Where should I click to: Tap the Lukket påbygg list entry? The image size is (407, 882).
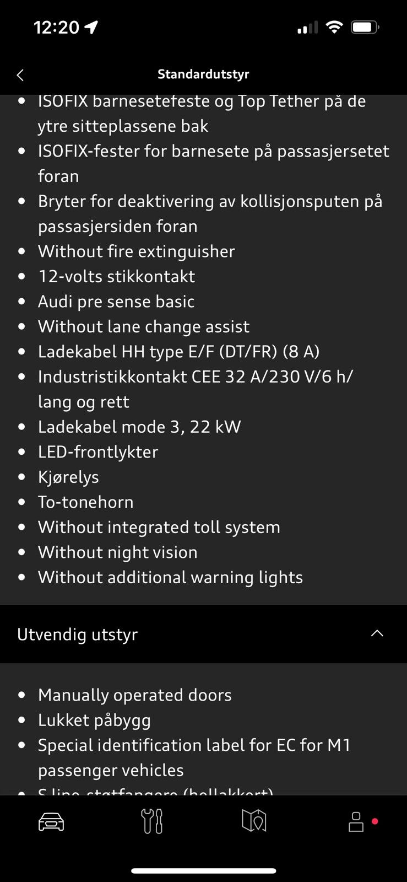click(94, 720)
